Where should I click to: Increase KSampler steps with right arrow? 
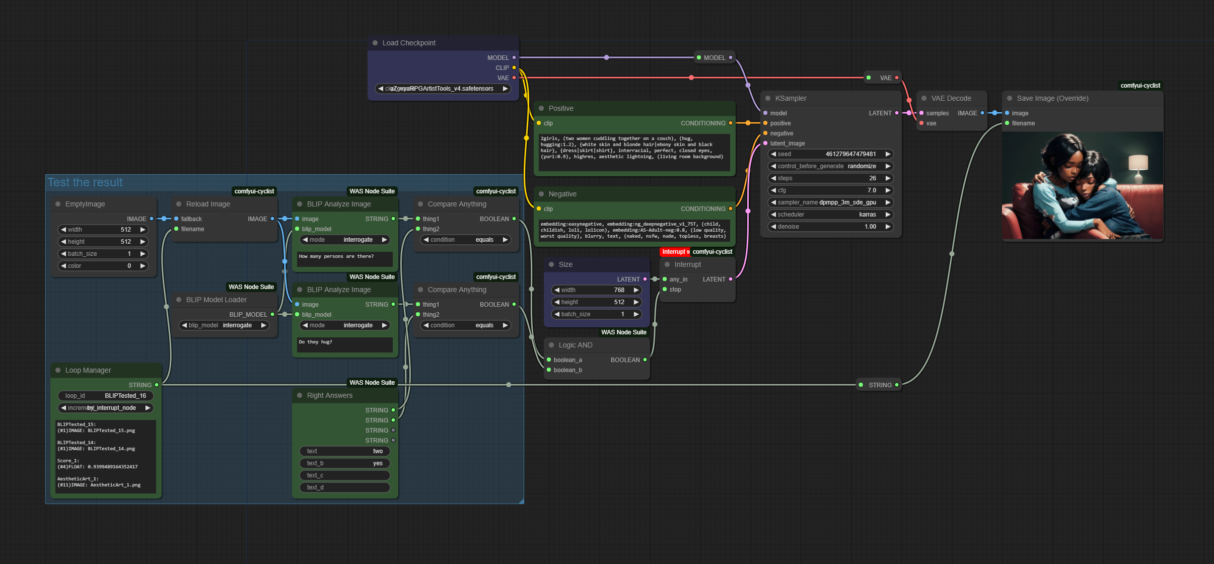point(888,178)
